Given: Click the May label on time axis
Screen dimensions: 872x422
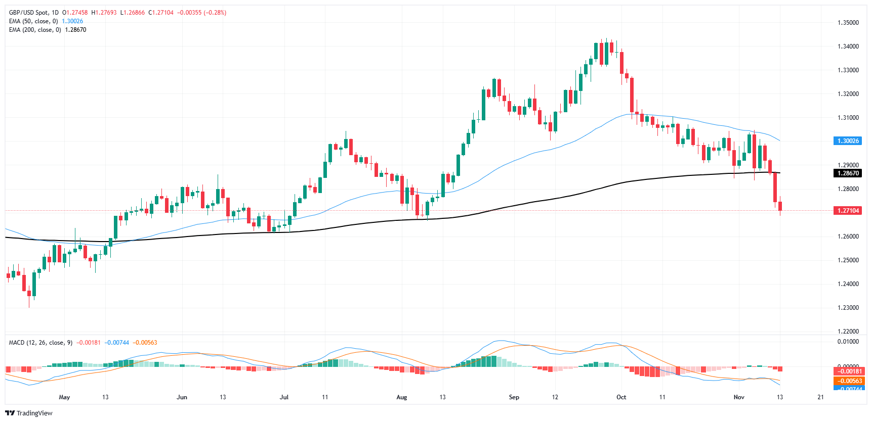Looking at the screenshot, I should point(64,397).
